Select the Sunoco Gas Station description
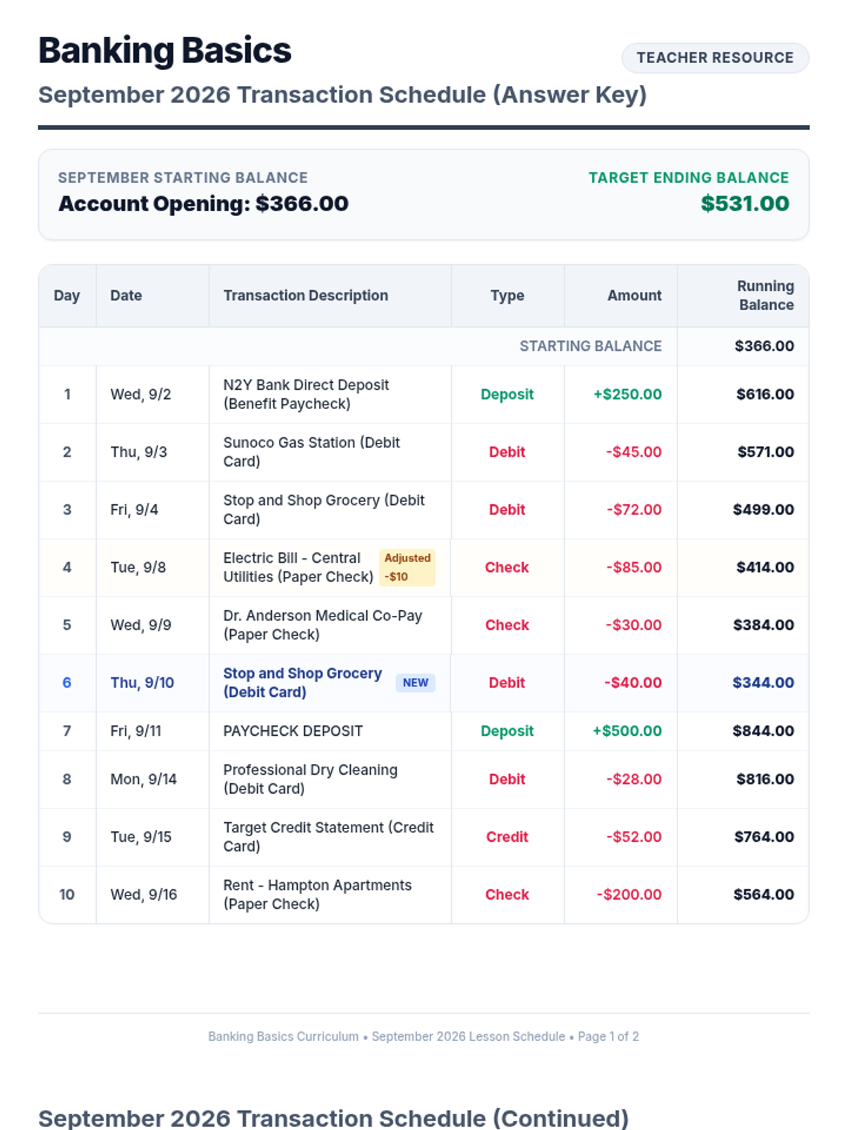The height and width of the screenshot is (1130, 847). point(311,452)
